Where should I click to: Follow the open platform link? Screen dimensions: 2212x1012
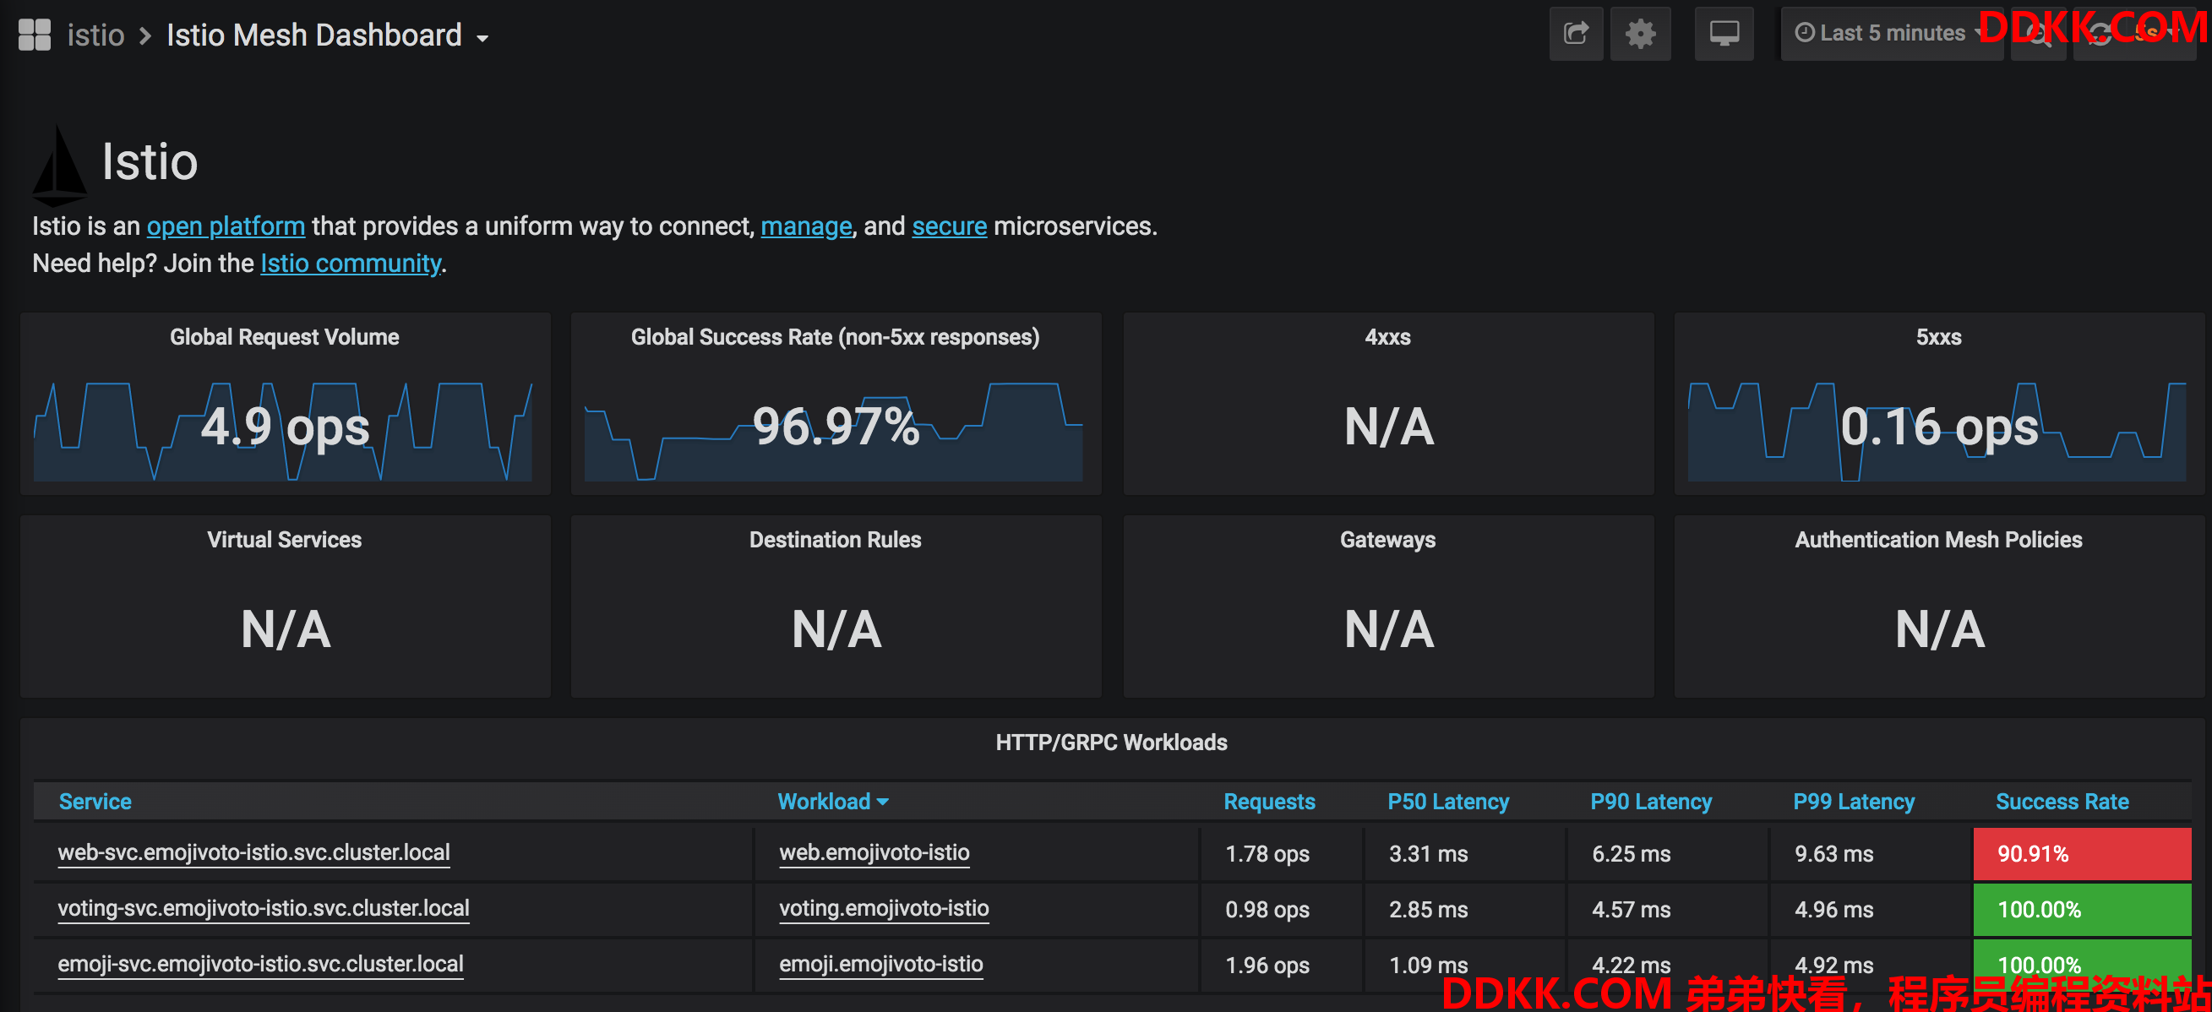pos(226,226)
